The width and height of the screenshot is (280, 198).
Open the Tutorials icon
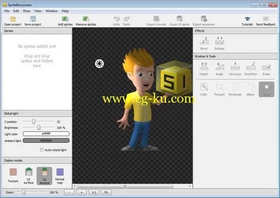247,21
